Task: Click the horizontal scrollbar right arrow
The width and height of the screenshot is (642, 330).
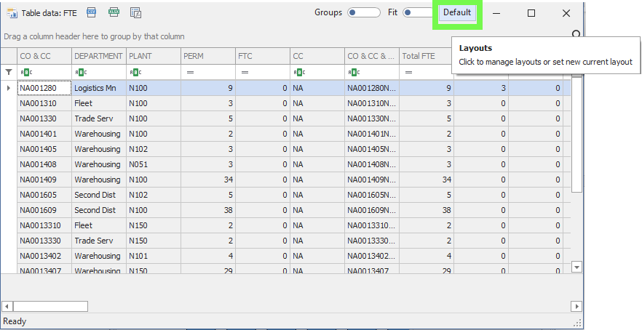Action: click(576, 306)
